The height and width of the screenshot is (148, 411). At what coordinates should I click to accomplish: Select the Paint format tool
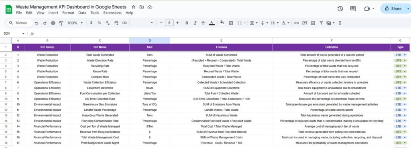[61, 23]
